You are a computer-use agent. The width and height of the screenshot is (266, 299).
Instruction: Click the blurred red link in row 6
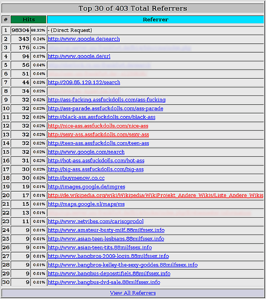[x=97, y=74]
